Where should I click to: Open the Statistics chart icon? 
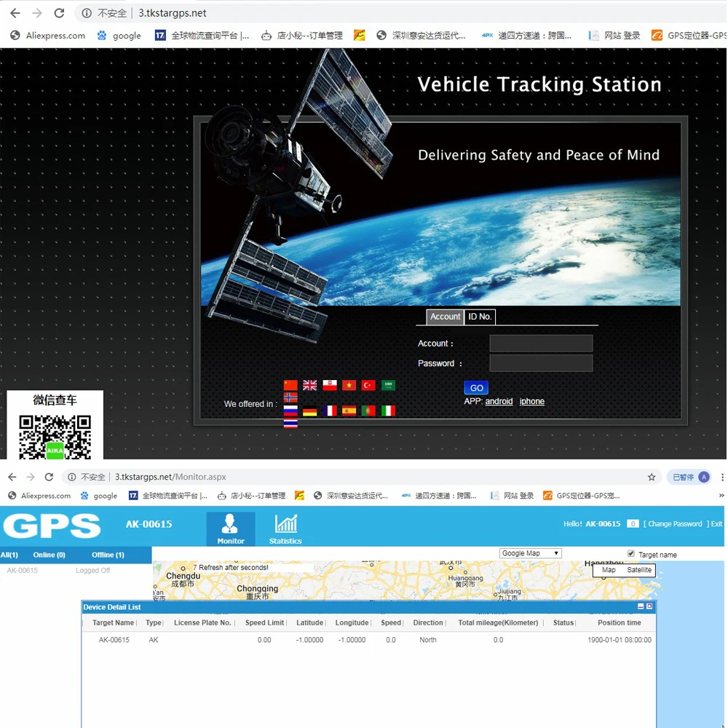285,529
